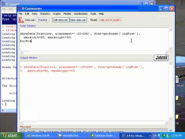Open the Distributions menu

[x=81, y=14]
